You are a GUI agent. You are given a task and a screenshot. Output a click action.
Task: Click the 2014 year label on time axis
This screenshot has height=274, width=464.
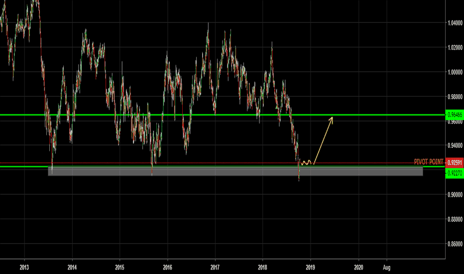tap(72, 267)
